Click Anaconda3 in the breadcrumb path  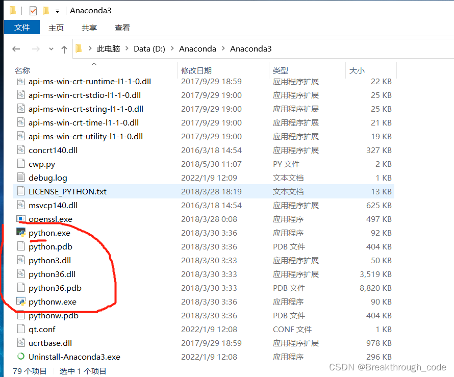pyautogui.click(x=251, y=48)
